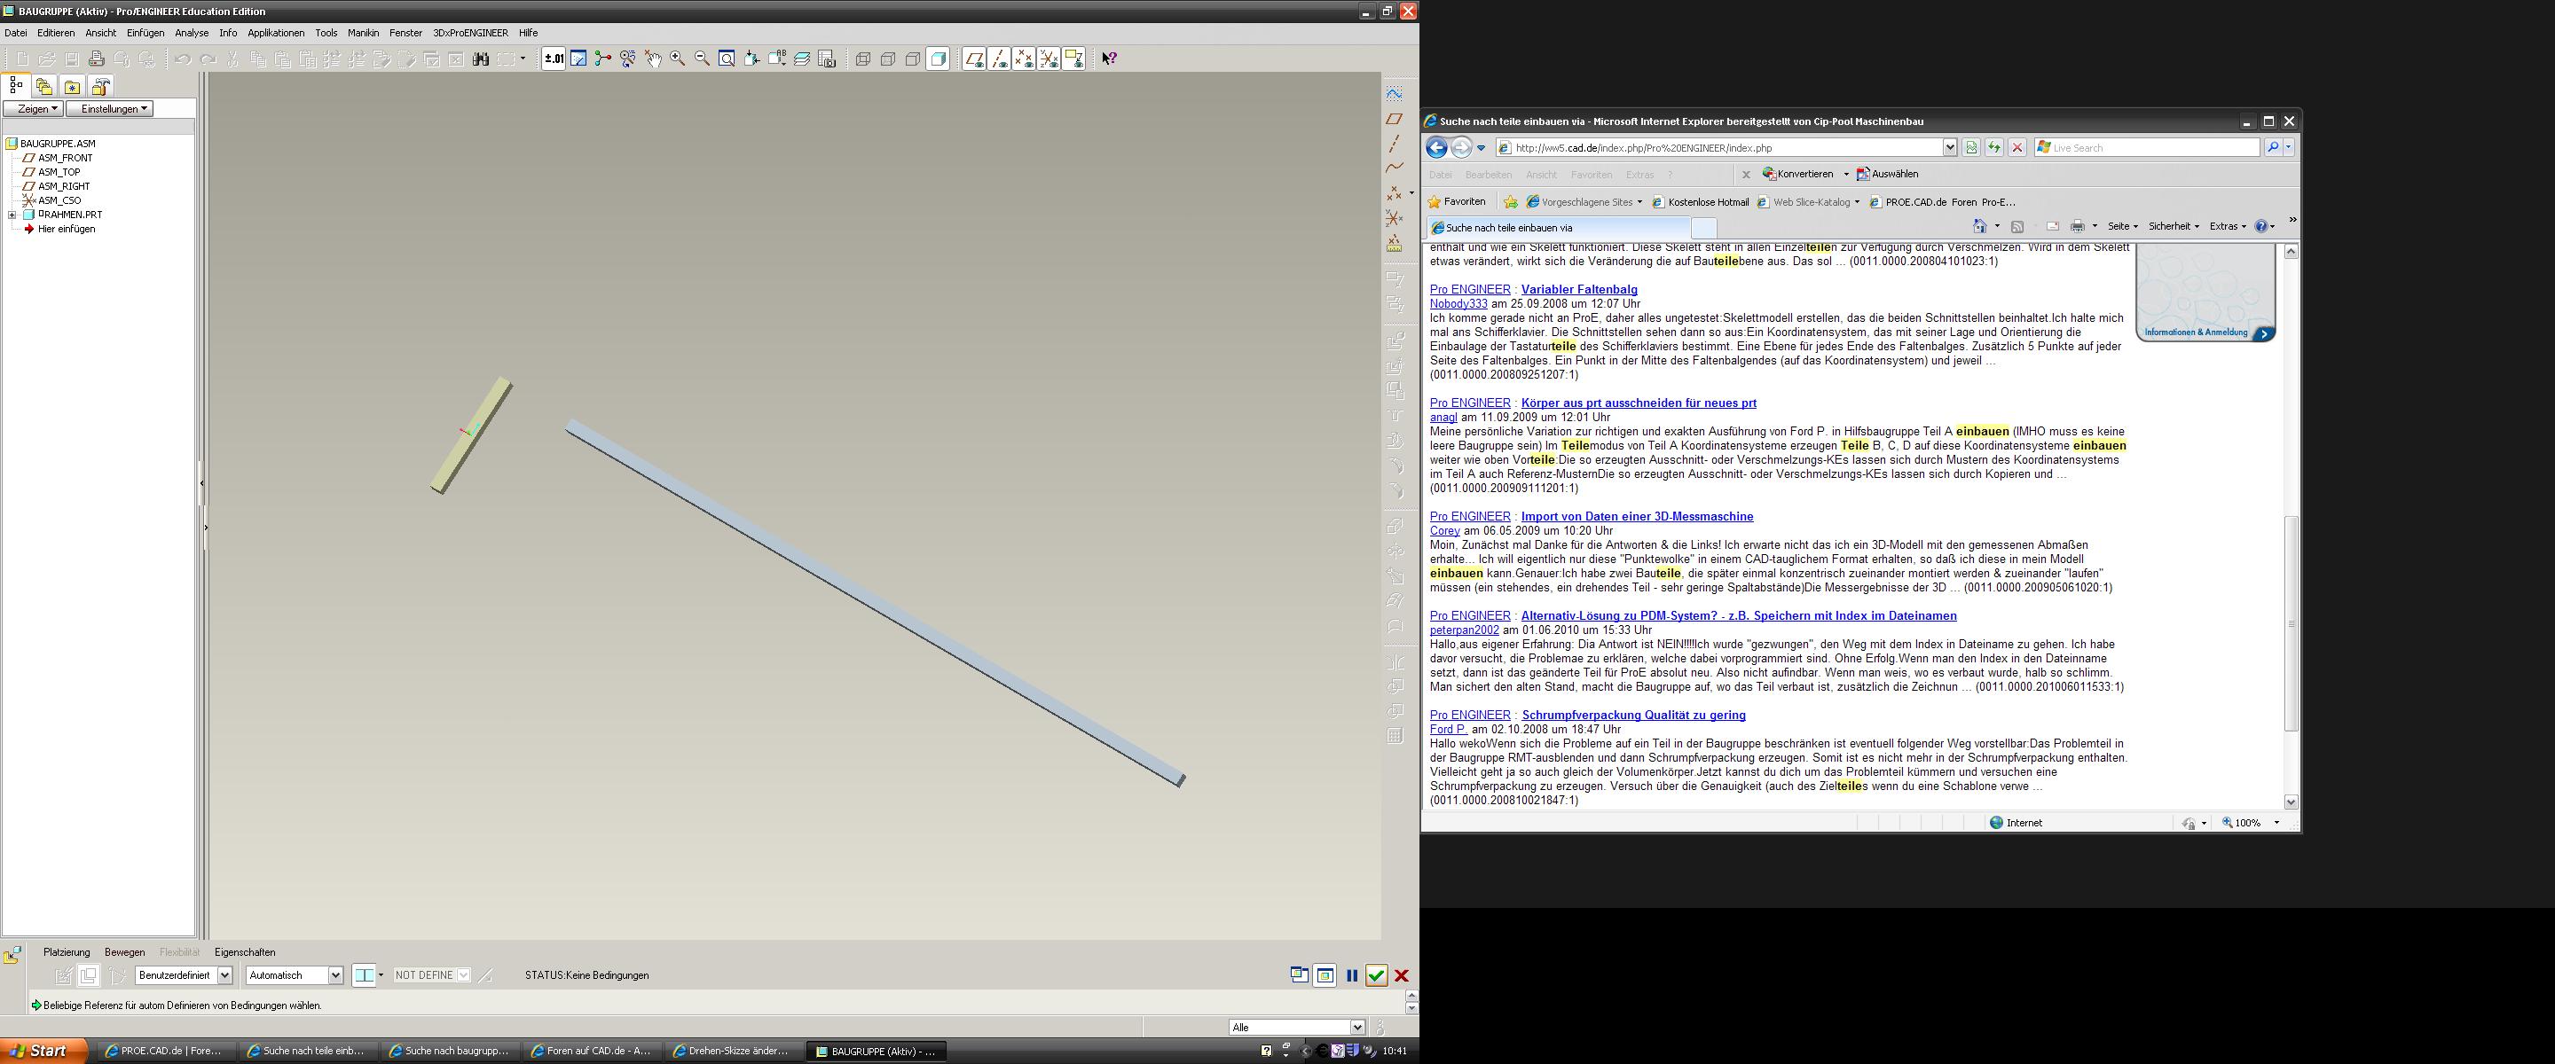Accept placement with green checkmark

[1377, 975]
